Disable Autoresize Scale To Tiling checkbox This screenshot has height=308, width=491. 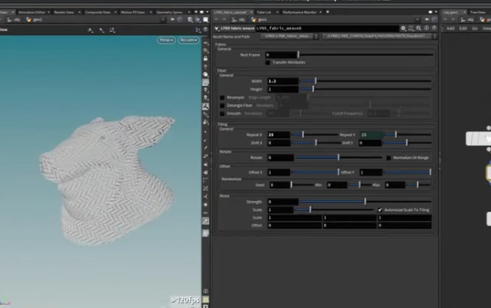coord(380,210)
